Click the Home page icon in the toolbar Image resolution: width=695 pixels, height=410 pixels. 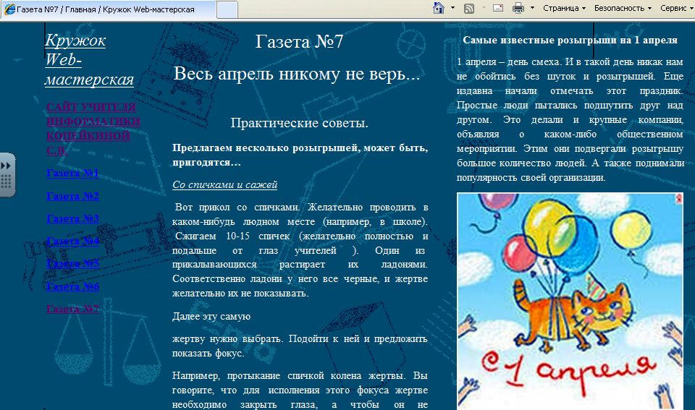(x=438, y=9)
